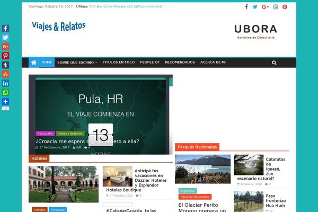Image resolution: width=318 pixels, height=212 pixels.
Task: Open the Twitter icon in the top header
Action: click(x=255, y=7)
